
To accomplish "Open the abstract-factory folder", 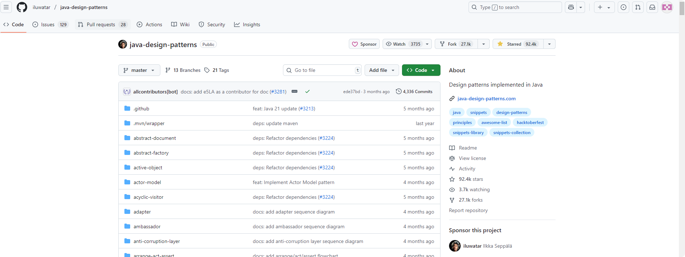I will click(x=151, y=153).
